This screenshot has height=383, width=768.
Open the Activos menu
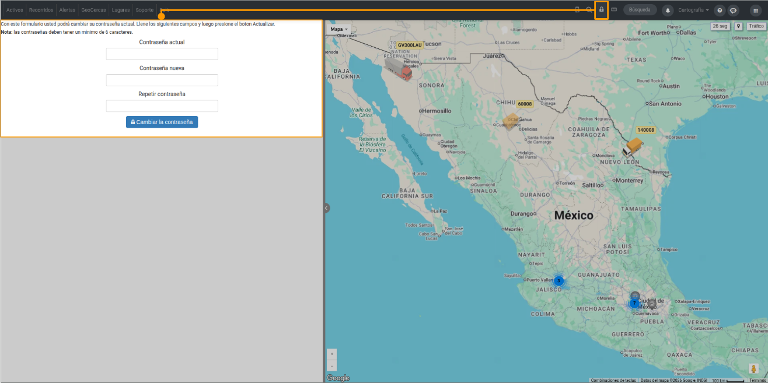[x=15, y=10]
